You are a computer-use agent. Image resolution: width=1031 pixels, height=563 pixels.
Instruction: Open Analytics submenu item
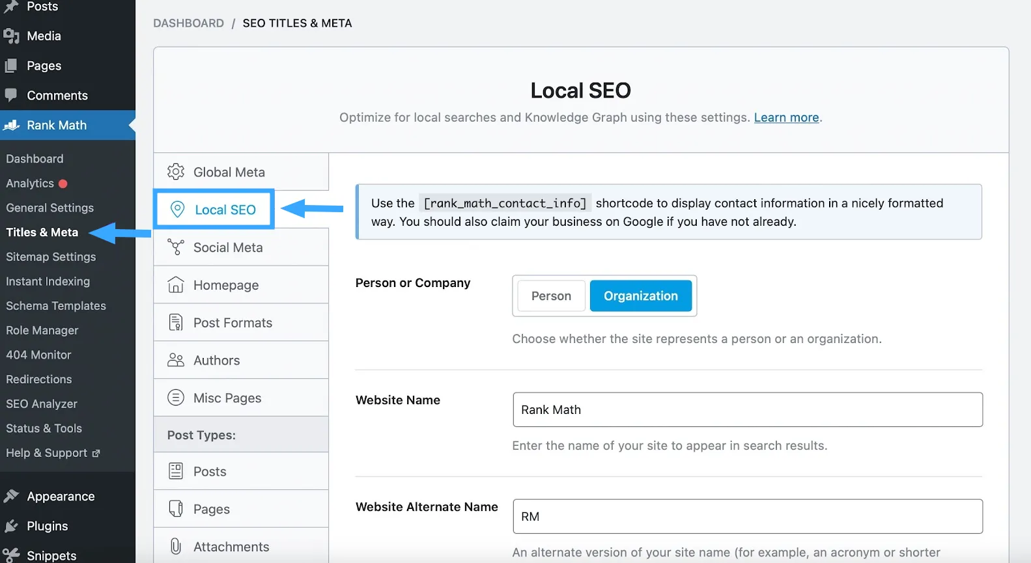click(30, 184)
